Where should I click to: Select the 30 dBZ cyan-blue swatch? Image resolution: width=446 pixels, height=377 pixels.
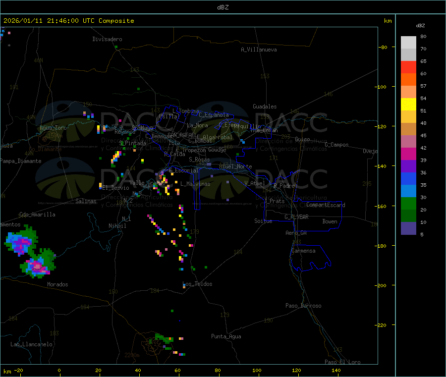tap(408, 191)
